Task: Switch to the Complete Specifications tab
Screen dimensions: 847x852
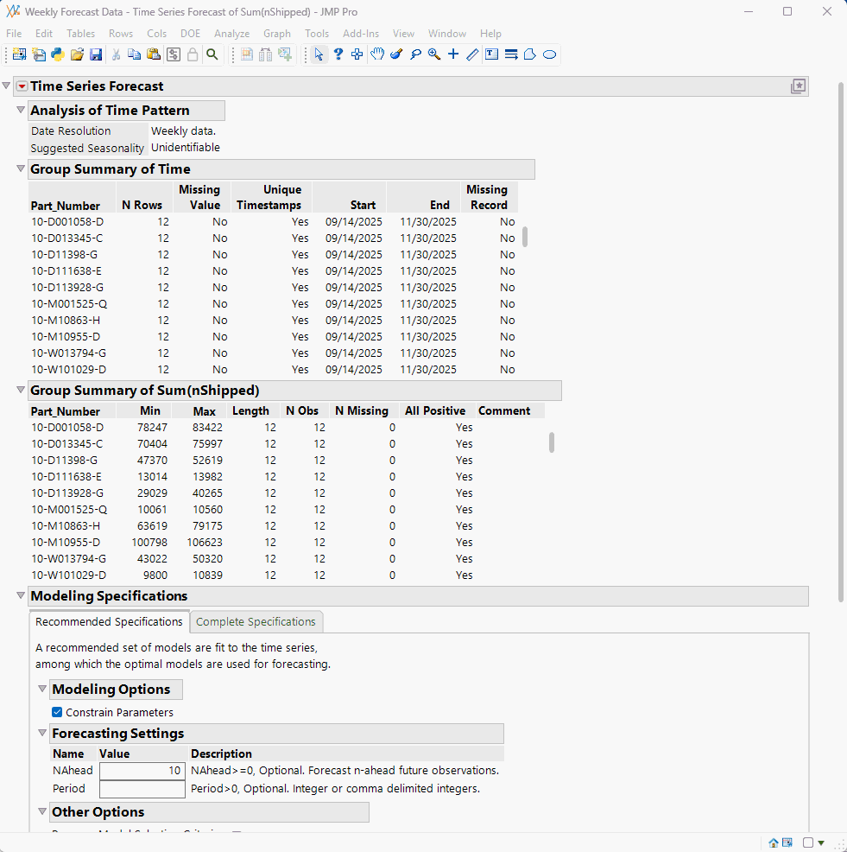Action: (256, 621)
